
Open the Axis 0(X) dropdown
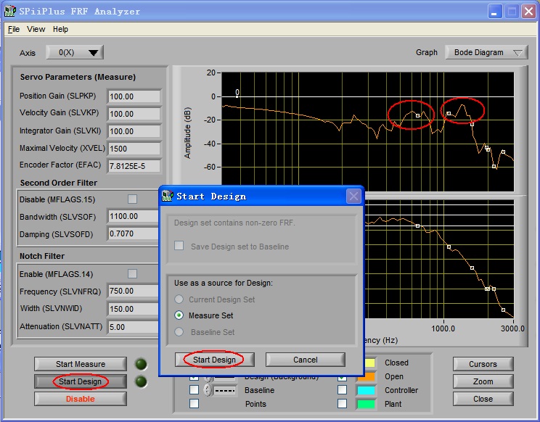click(75, 53)
